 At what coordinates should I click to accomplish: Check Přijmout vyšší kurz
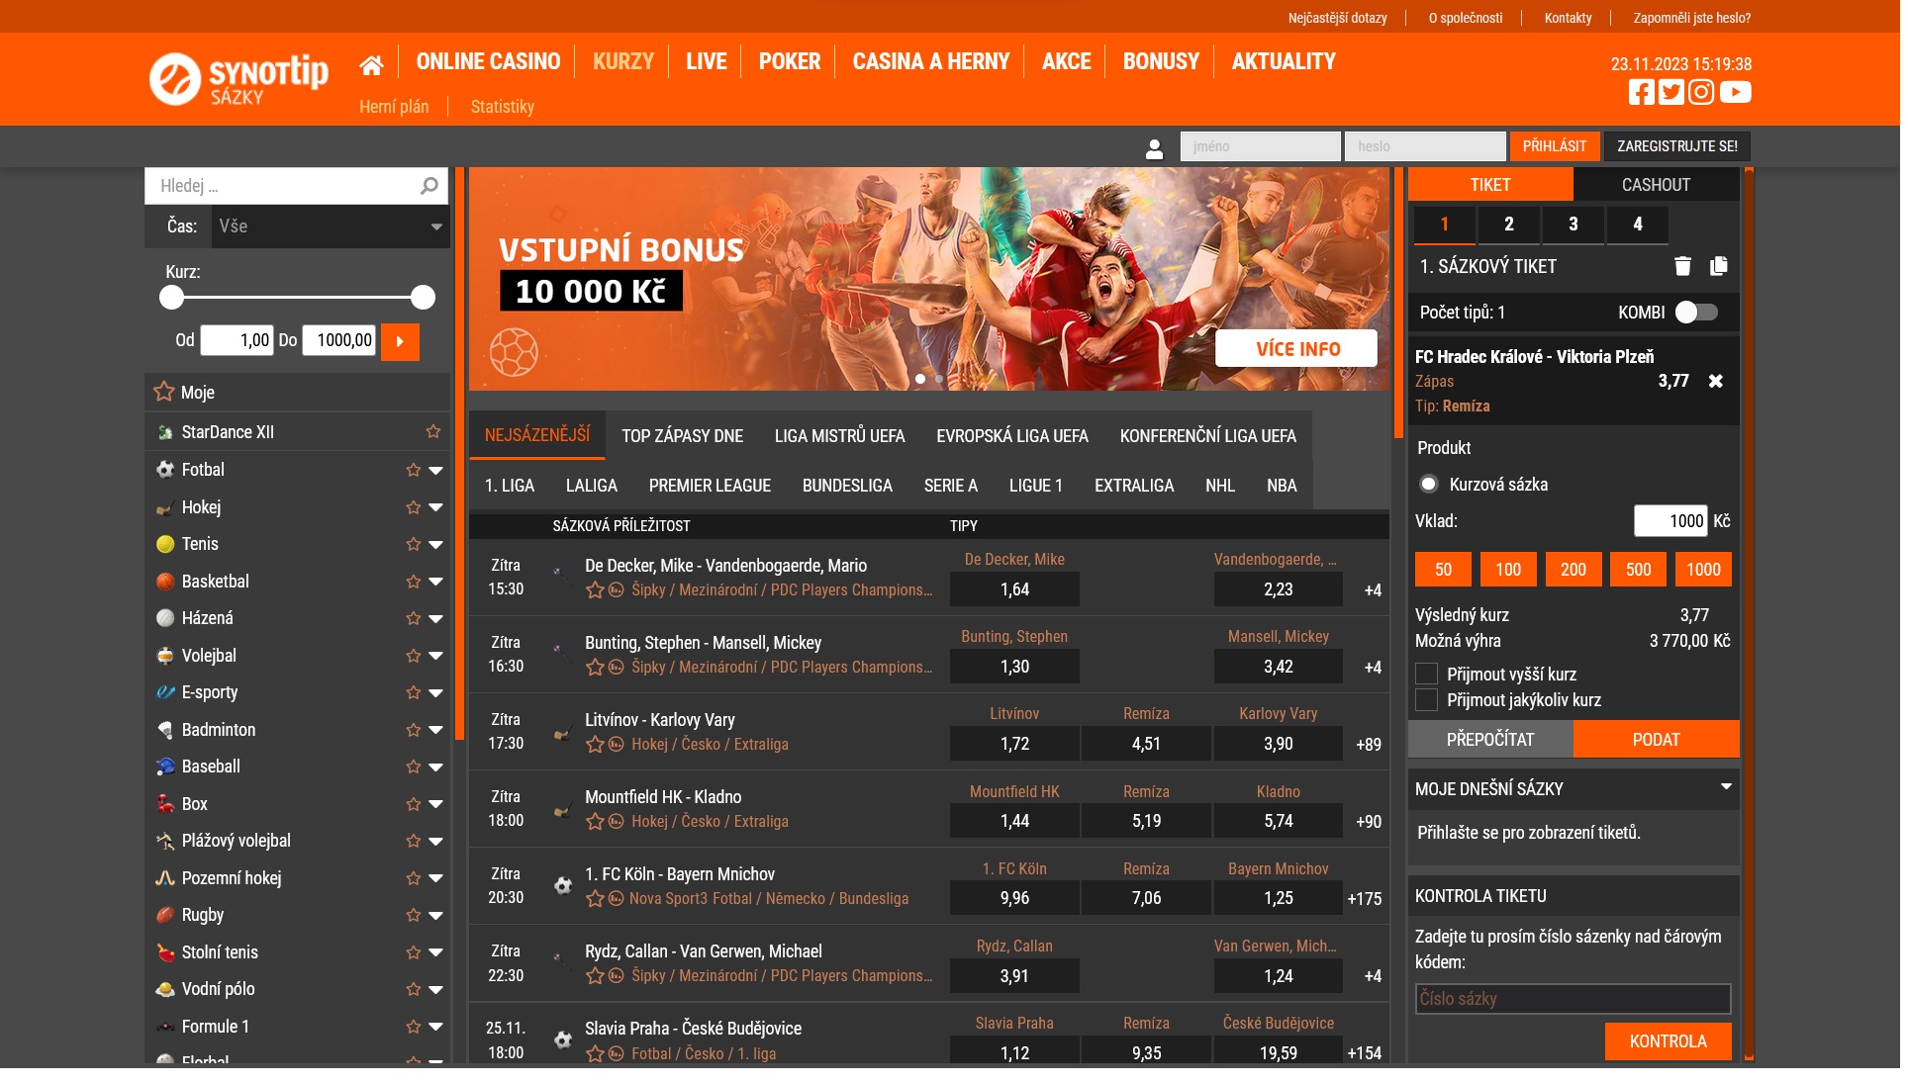(1426, 675)
